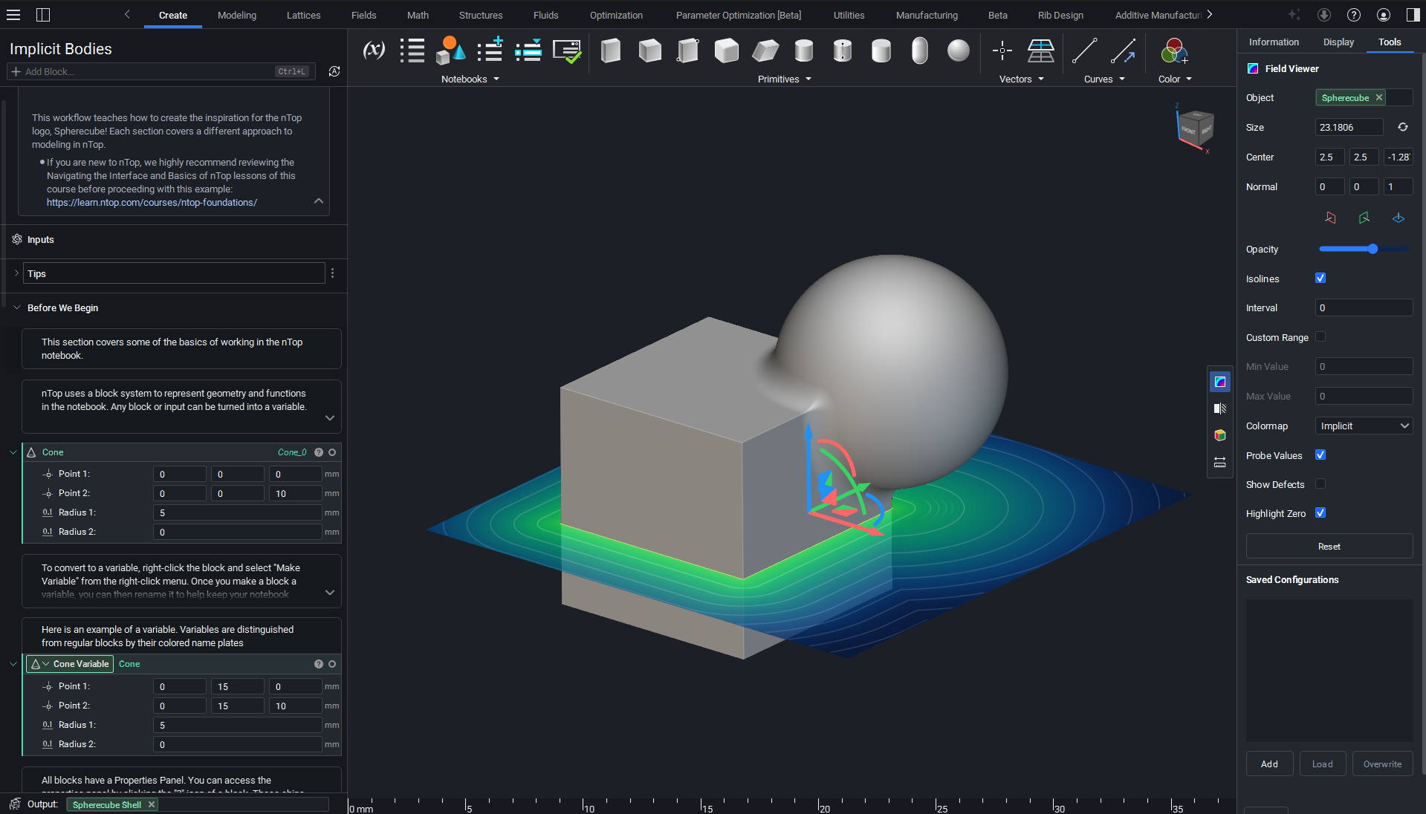
Task: Collapse the Before We Begin section
Action: coord(16,307)
